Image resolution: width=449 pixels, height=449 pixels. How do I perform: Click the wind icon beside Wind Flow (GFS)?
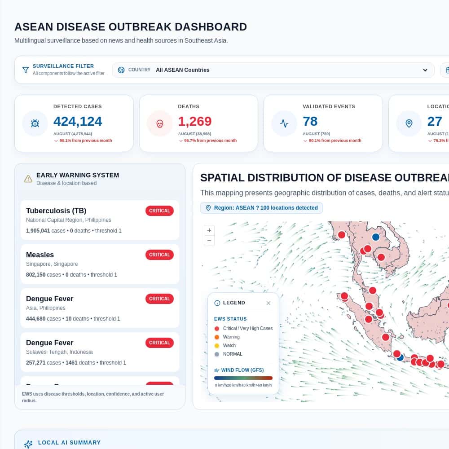click(x=217, y=370)
